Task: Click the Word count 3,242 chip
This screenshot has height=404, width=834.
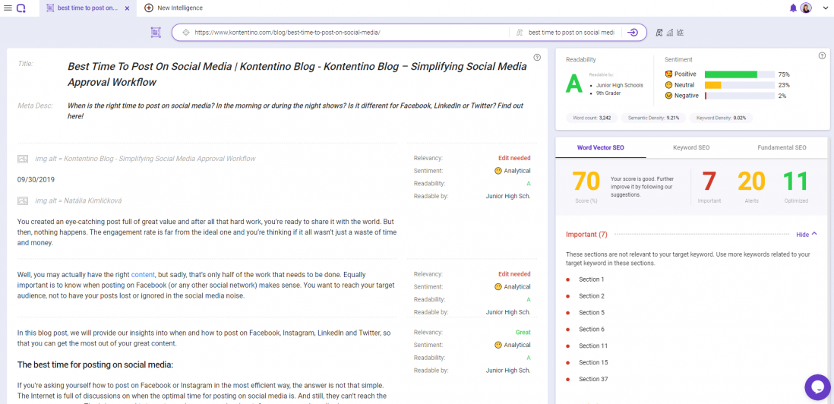Action: [x=592, y=118]
